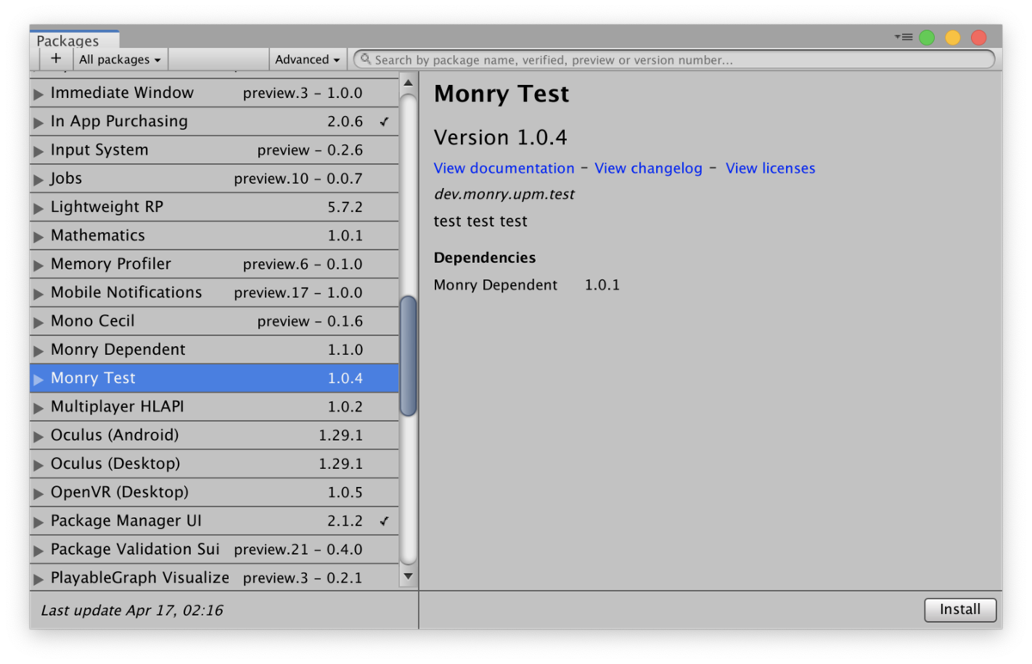This screenshot has width=1032, height=664.
Task: Click the plus add package button
Action: click(x=56, y=59)
